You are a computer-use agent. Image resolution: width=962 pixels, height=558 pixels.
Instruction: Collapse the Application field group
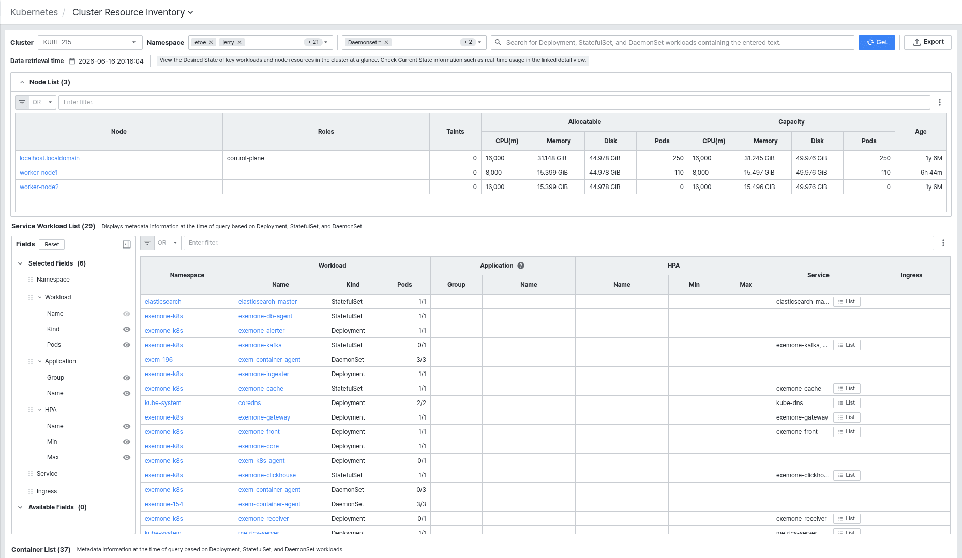[x=40, y=361]
